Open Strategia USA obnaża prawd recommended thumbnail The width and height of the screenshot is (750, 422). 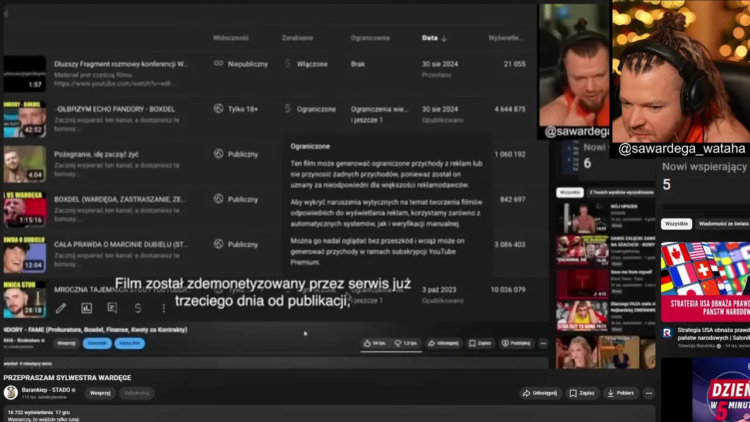[x=705, y=282]
